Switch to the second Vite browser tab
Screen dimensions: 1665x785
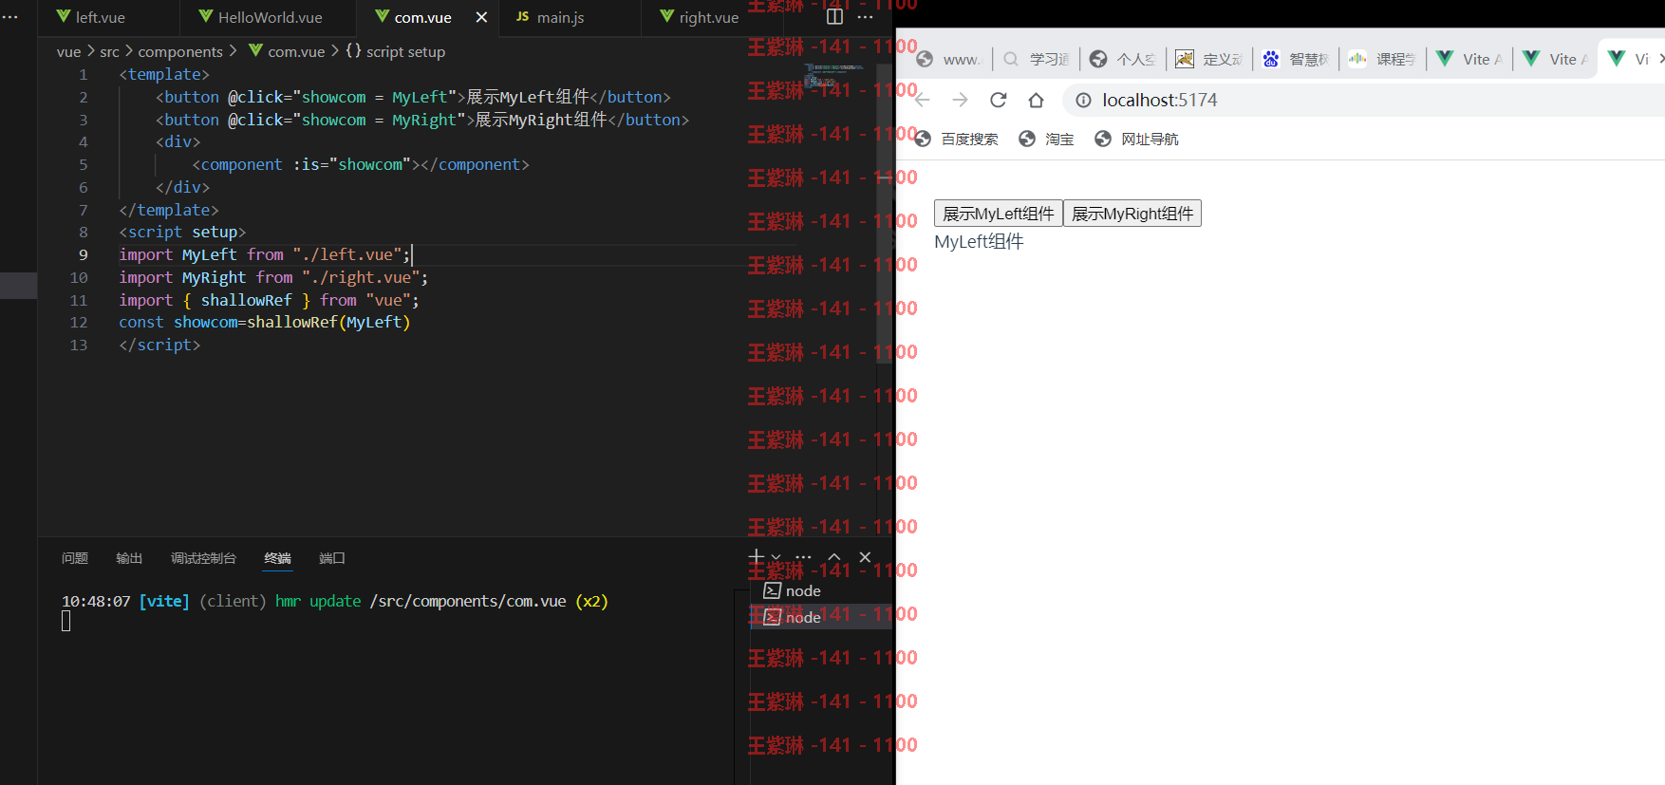pyautogui.click(x=1556, y=59)
